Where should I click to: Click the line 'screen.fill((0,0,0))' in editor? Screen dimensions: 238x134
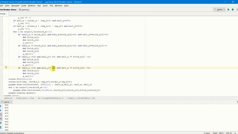click(x=20, y=79)
